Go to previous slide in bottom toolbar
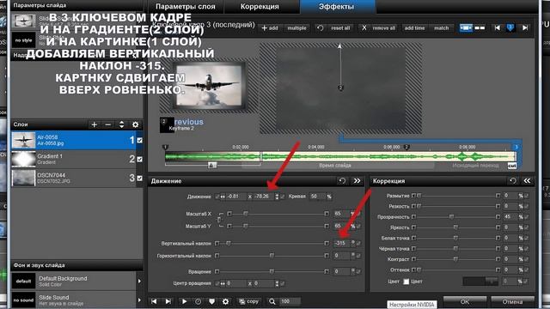The image size is (550, 309). click(x=154, y=301)
